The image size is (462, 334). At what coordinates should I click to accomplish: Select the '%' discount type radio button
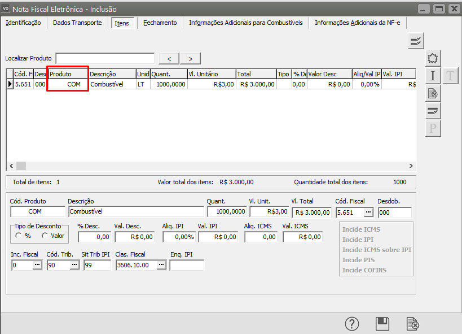pyautogui.click(x=19, y=236)
